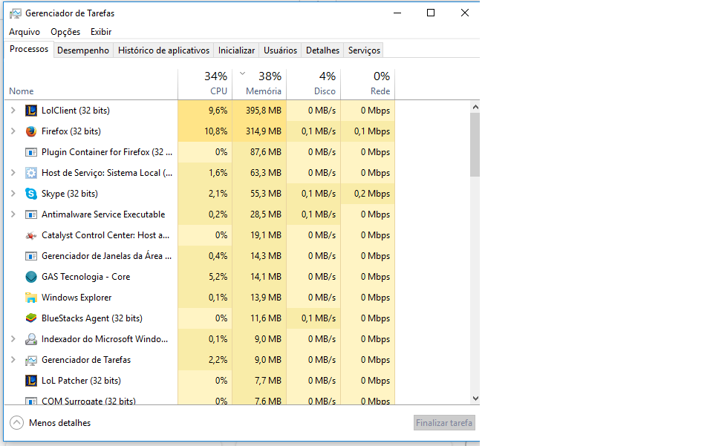
Task: Sort by the Nome column header
Action: coord(91,84)
